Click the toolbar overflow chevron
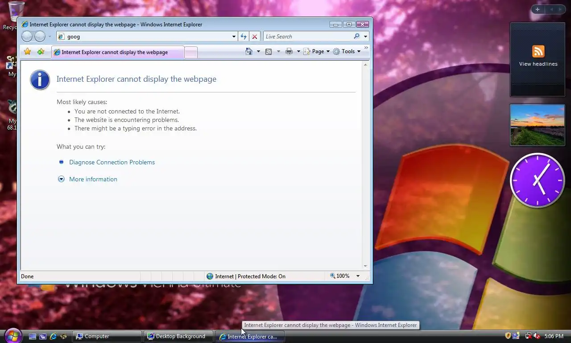 pos(366,47)
